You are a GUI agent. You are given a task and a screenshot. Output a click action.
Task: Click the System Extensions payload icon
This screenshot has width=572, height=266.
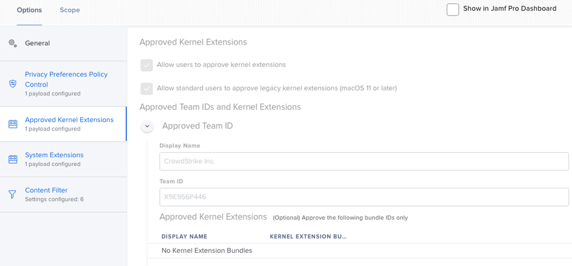pos(13,160)
